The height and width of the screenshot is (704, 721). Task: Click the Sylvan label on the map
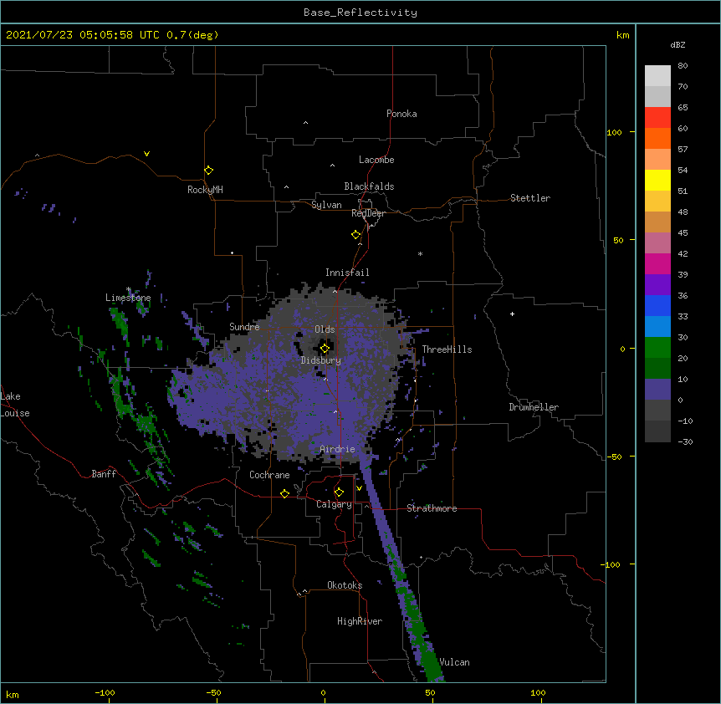(x=326, y=205)
